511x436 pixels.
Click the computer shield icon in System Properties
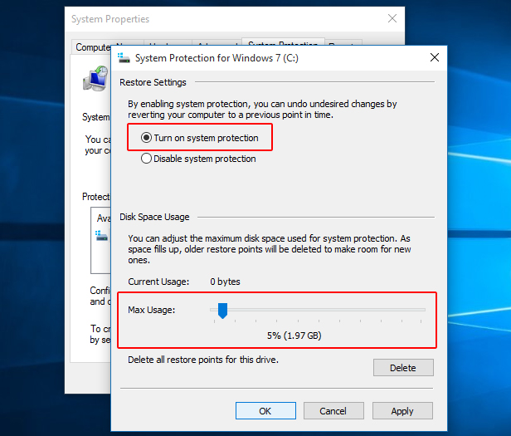point(95,79)
